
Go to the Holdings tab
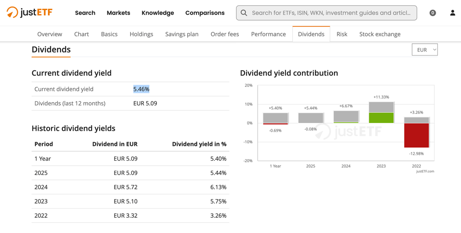141,34
